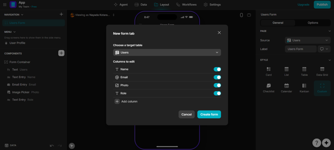Image resolution: width=334 pixels, height=150 pixels.
Task: Switch off the Role column toggle
Action: point(217,93)
